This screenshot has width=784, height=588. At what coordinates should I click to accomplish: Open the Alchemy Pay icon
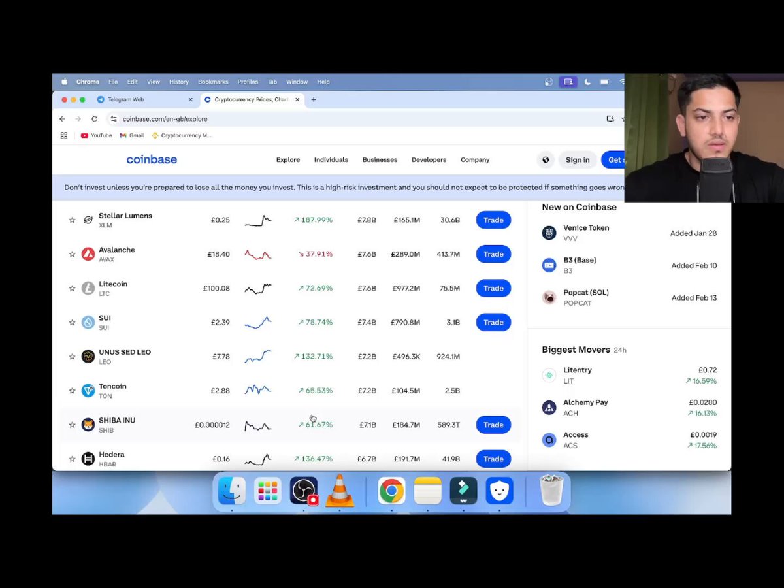click(549, 408)
